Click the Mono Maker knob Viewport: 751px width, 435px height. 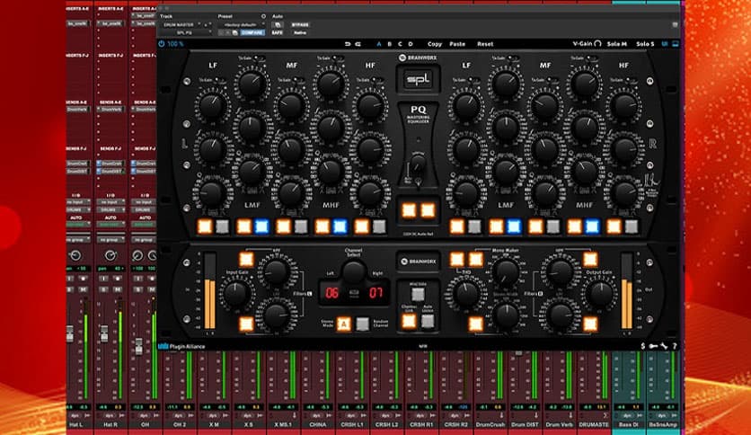click(x=507, y=271)
